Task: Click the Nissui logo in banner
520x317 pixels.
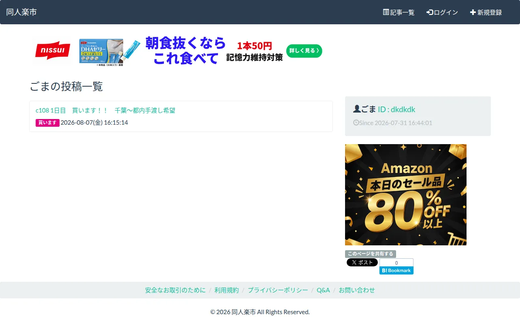Action: pyautogui.click(x=53, y=51)
